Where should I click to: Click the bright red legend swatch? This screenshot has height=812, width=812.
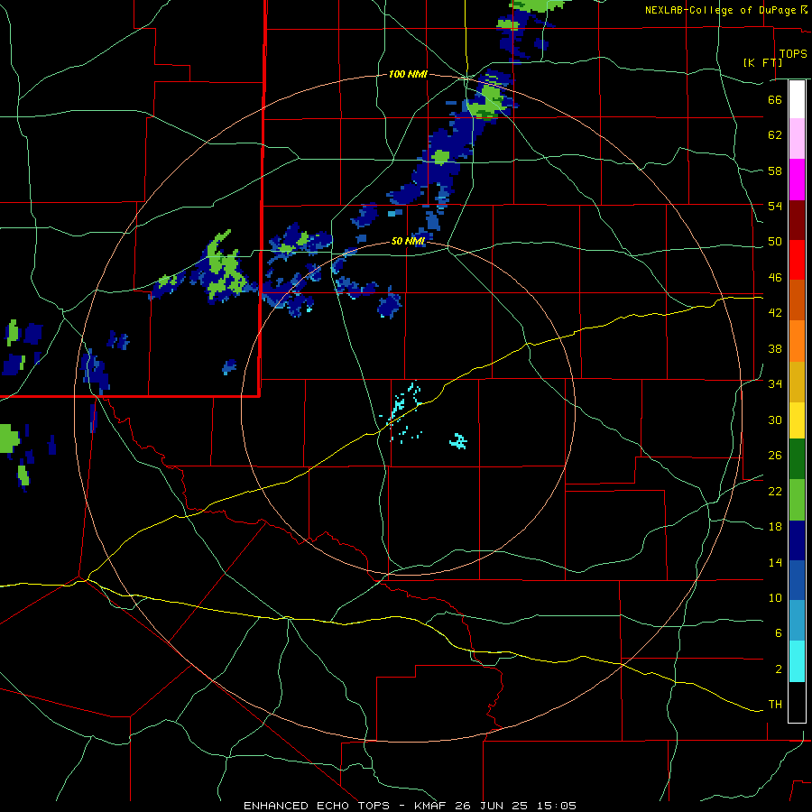[x=797, y=260]
